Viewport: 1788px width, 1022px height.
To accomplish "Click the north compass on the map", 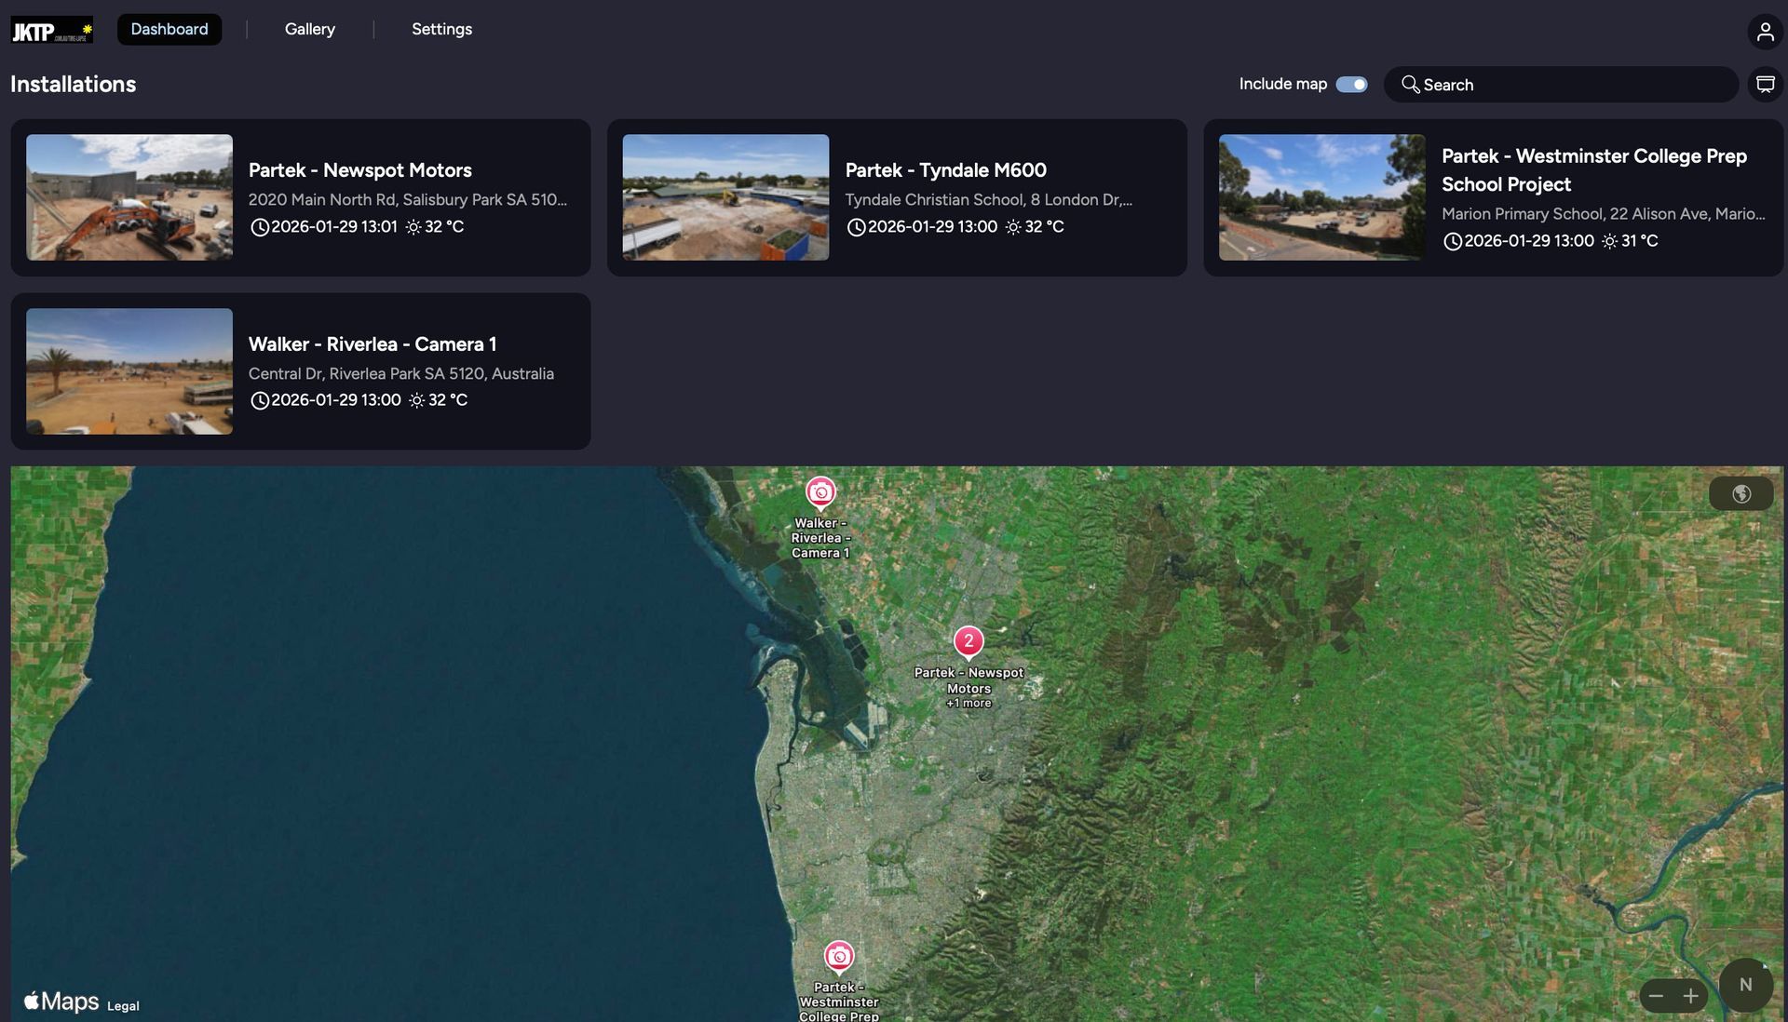I will (1745, 985).
